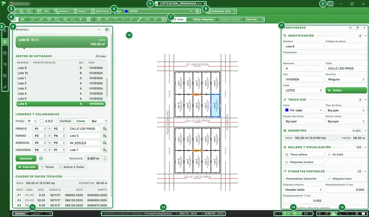Open the search button in title bar

pyautogui.click(x=330, y=4)
